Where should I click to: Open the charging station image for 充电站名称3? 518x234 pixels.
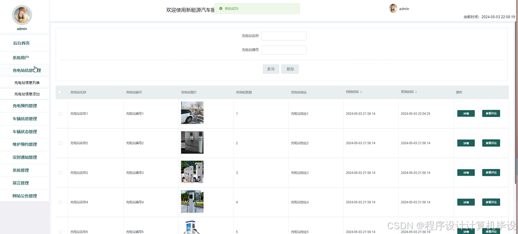(192, 172)
